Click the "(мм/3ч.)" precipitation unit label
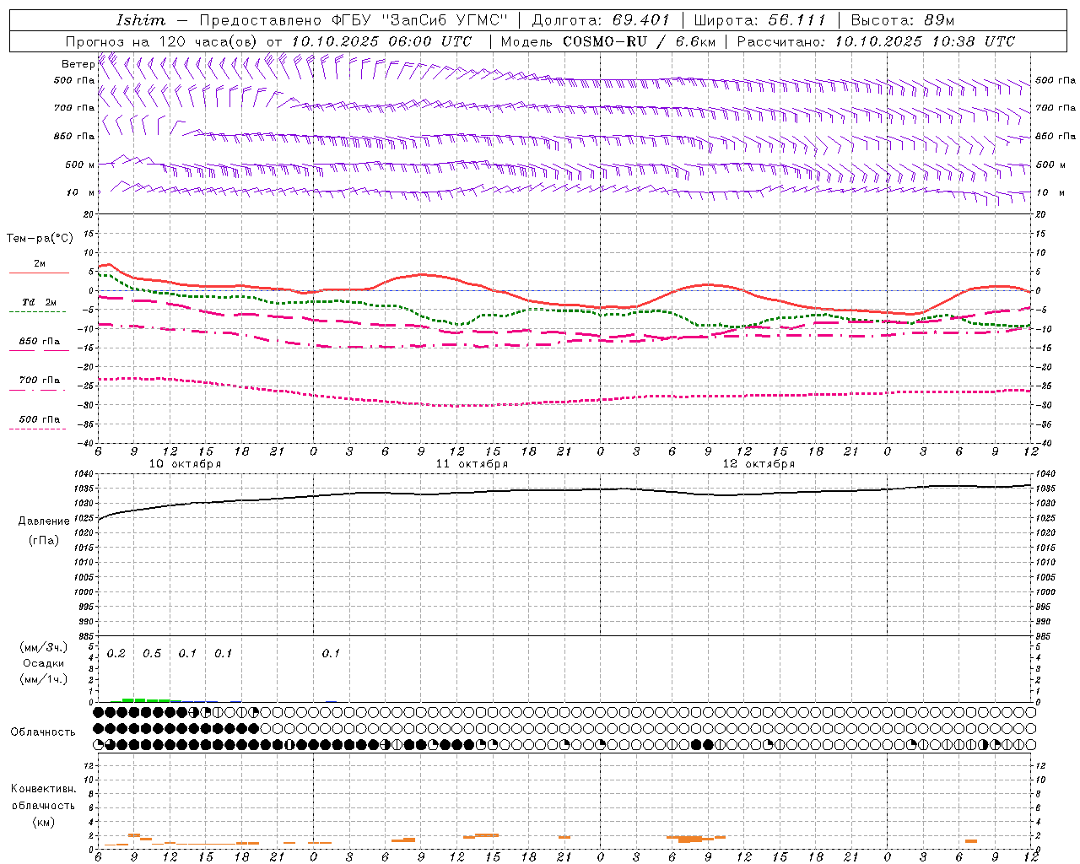 point(44,647)
